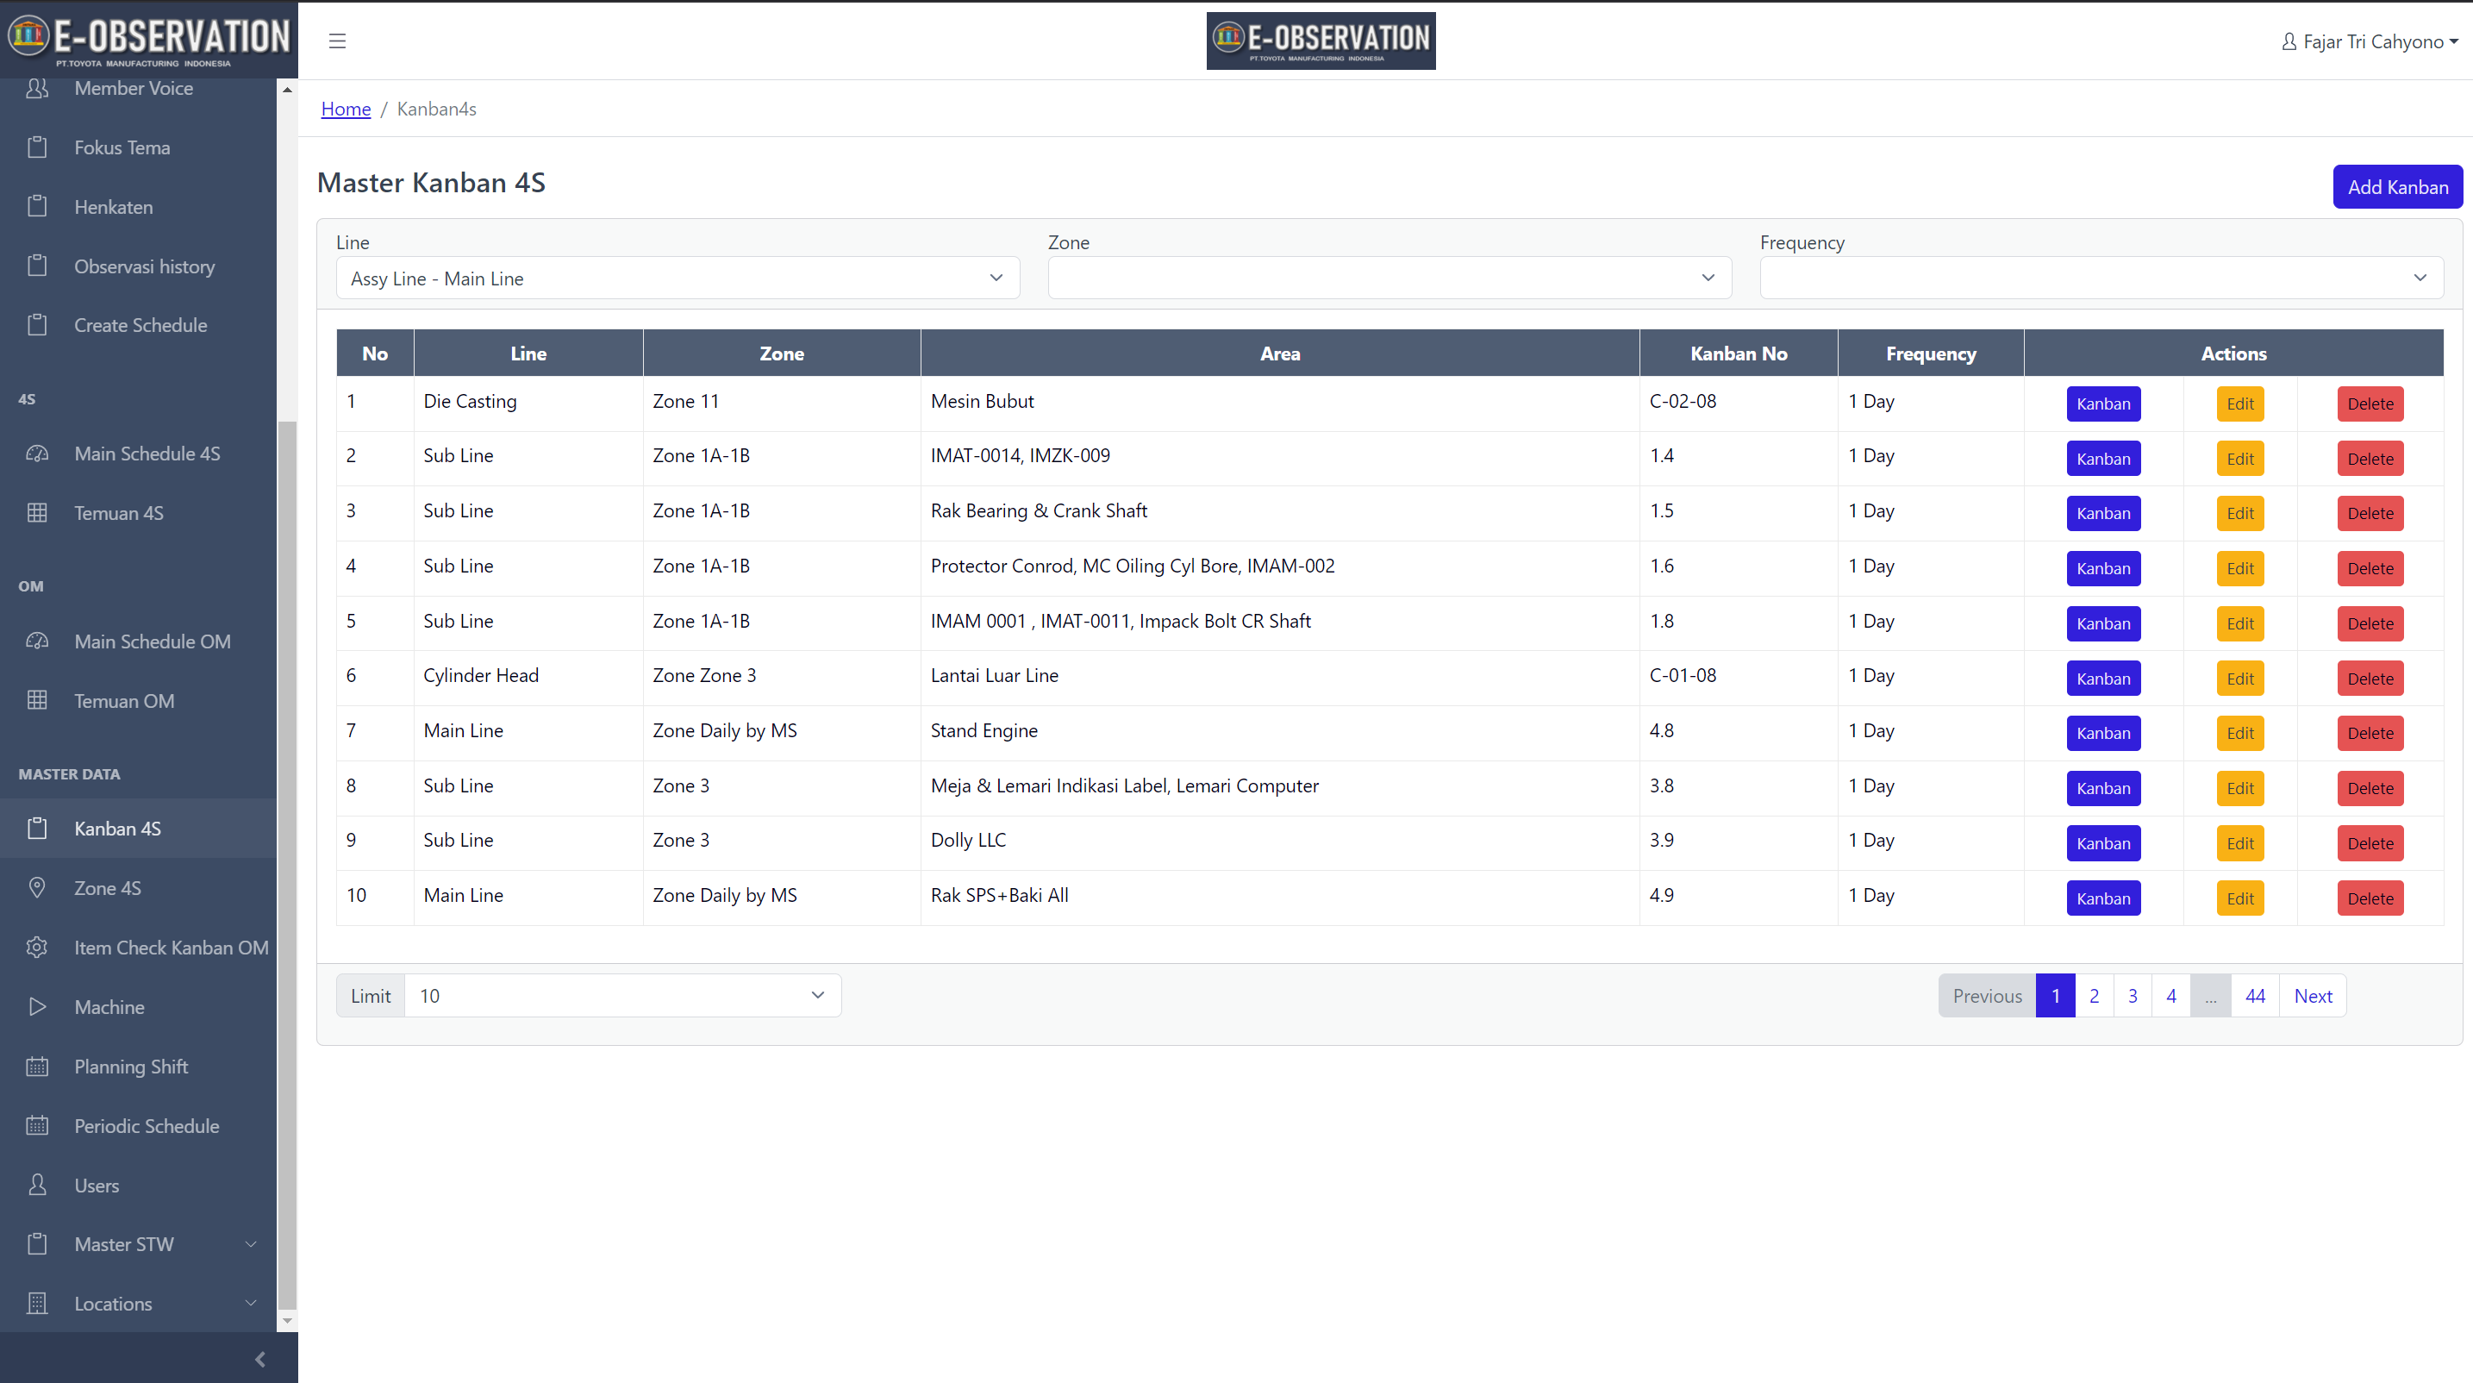The height and width of the screenshot is (1383, 2473).
Task: Edit the Lantai Luar Line row
Action: coord(2239,678)
